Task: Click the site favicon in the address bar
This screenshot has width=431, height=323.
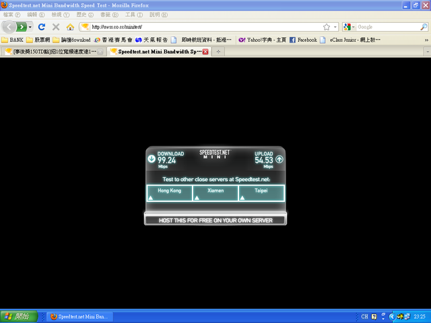Action: point(86,27)
